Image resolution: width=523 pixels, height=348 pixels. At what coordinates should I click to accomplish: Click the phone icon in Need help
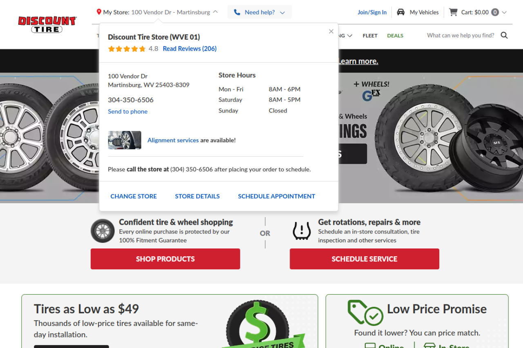237,12
